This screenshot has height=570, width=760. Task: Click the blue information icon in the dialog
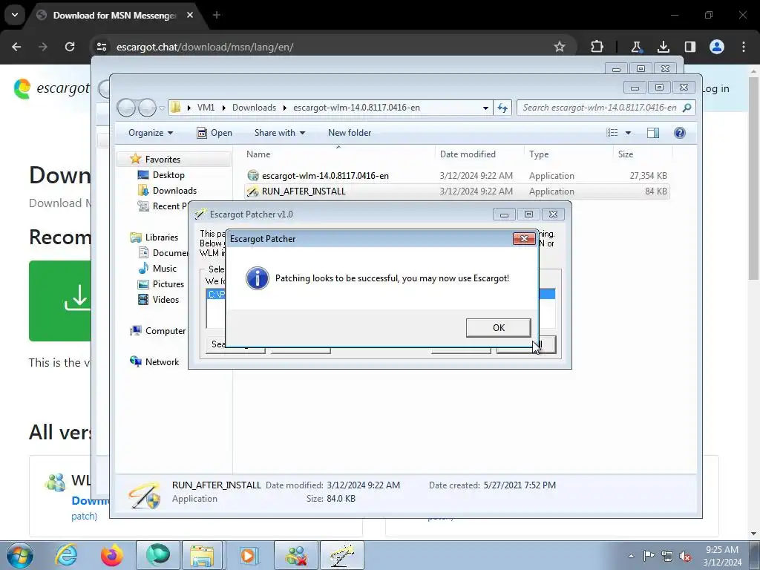click(257, 278)
